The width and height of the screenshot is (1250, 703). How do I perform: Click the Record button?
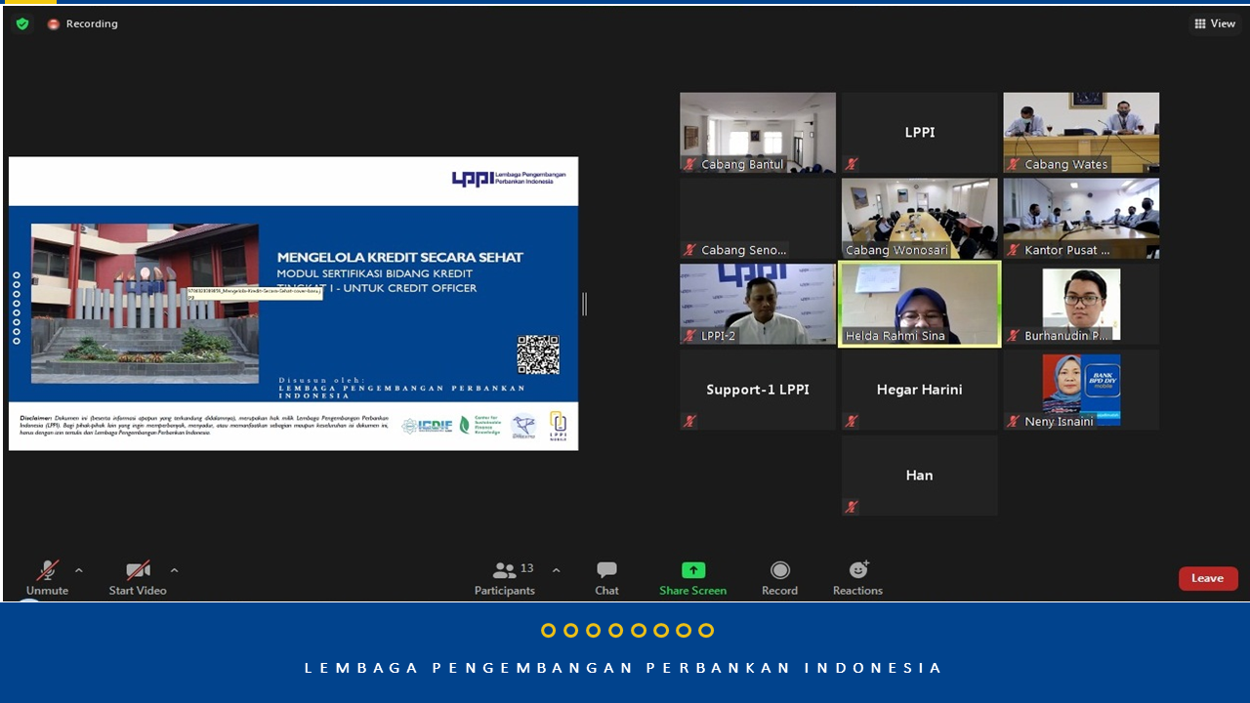[x=779, y=578]
